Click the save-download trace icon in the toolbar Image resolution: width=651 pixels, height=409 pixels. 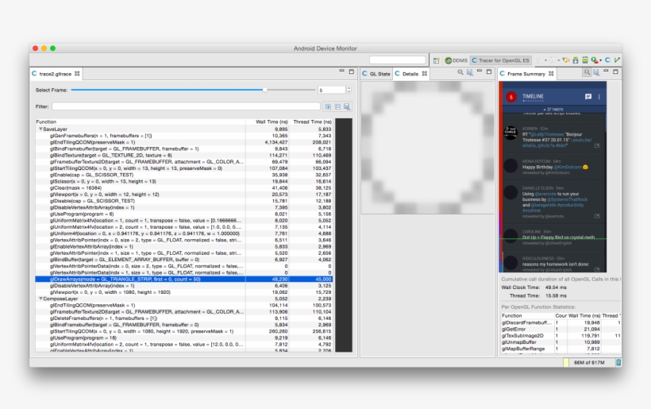(576, 60)
